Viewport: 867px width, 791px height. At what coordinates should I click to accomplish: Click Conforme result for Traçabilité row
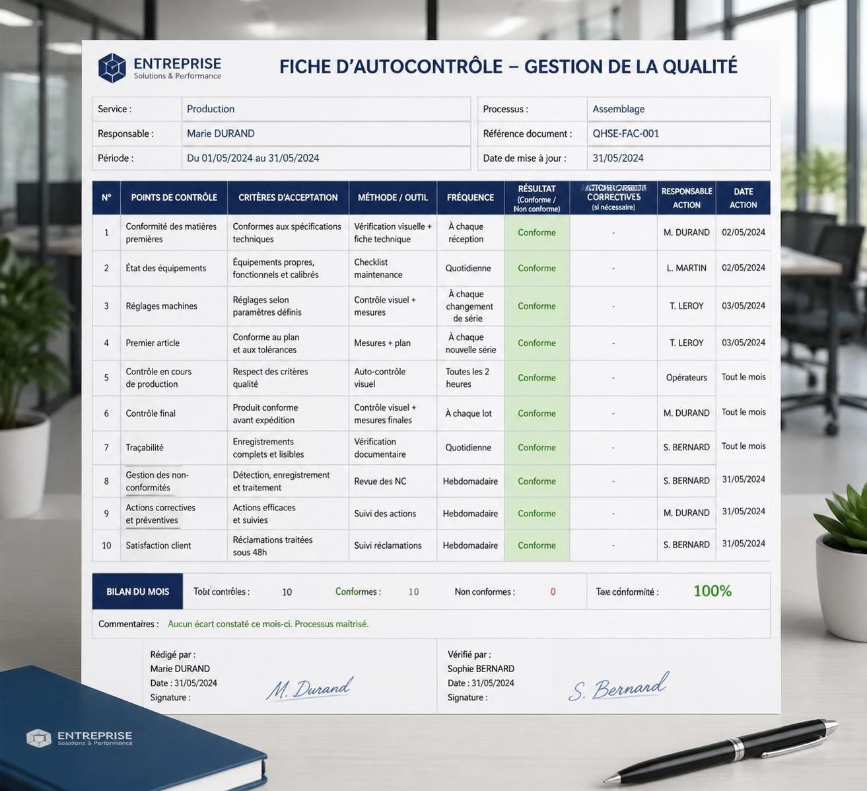(x=537, y=448)
